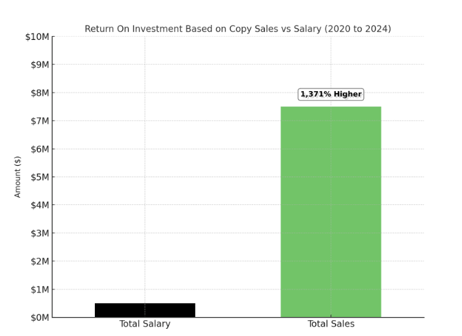
Task: Click the $9M y-axis tick label
Action: (38, 65)
